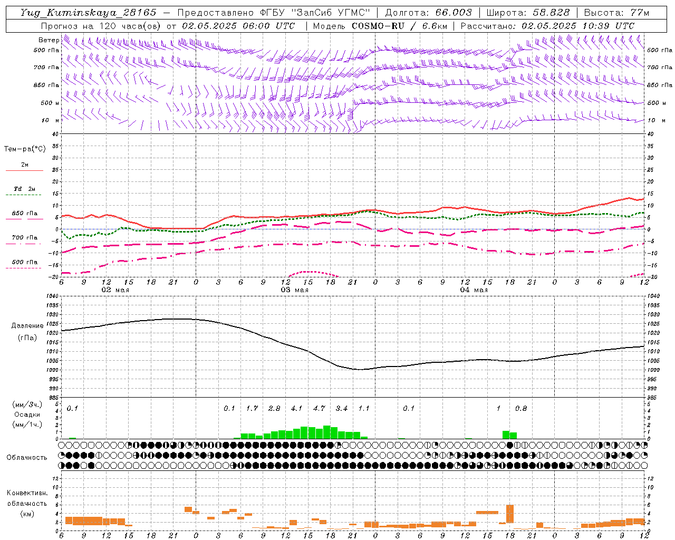The width and height of the screenshot is (675, 540).
Task: Click the 2.8 precipitation total value
Action: [274, 408]
